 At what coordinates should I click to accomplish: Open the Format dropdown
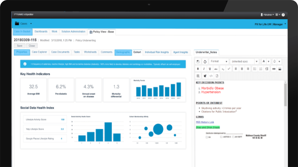(219, 61)
